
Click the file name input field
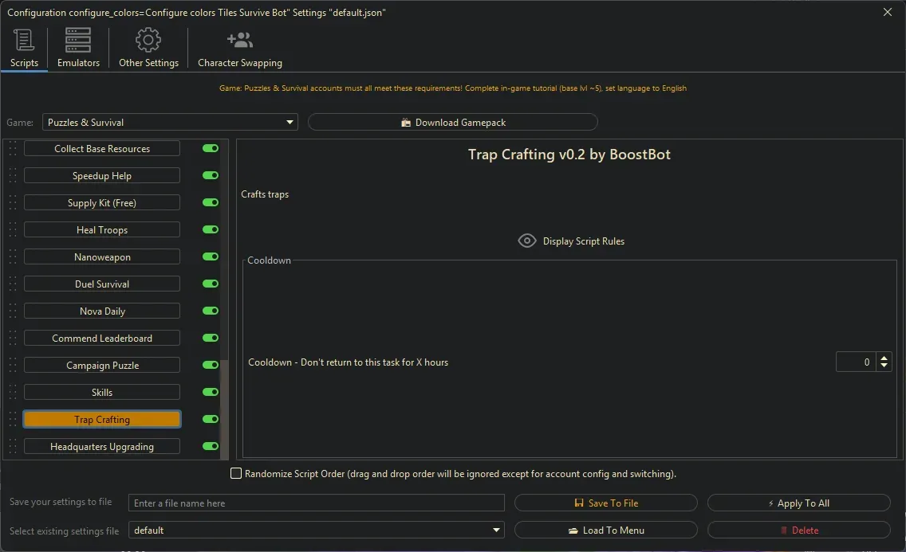(315, 503)
